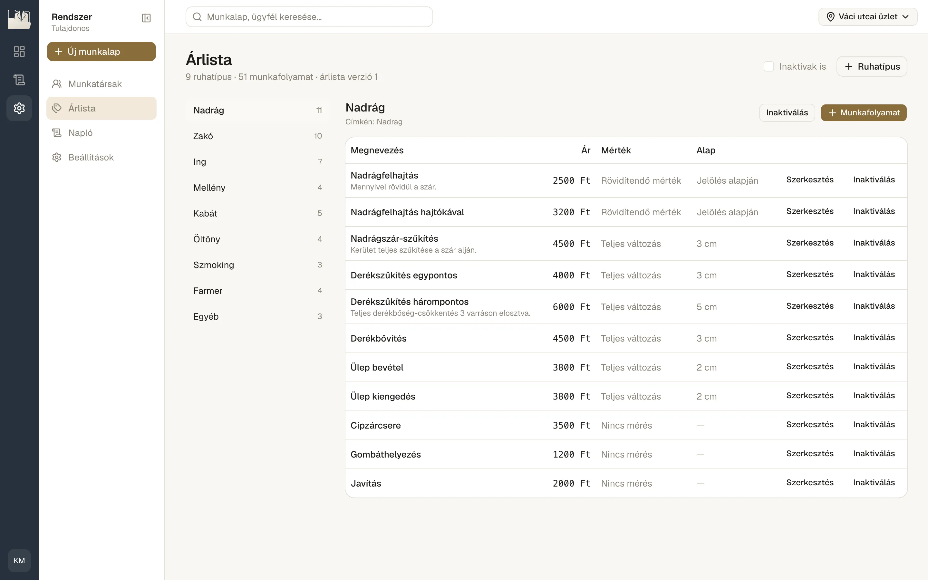Click the Megnevezés column header
The width and height of the screenshot is (928, 580).
(377, 150)
